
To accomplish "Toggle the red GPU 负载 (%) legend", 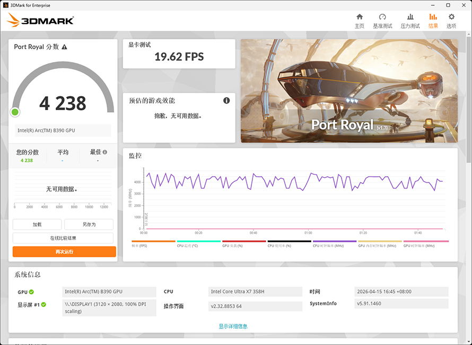I will 244,244.
